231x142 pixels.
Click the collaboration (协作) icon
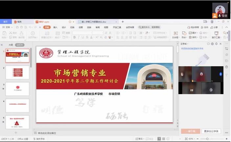point(205,27)
